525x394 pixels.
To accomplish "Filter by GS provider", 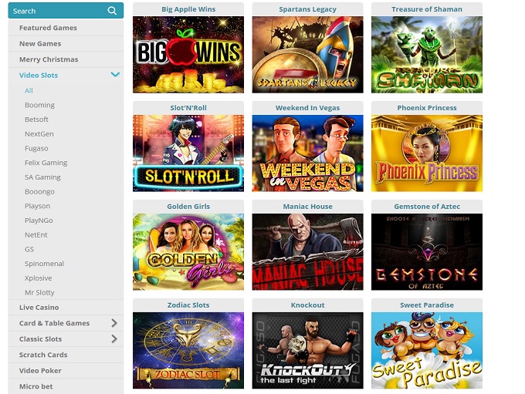I will pos(29,249).
